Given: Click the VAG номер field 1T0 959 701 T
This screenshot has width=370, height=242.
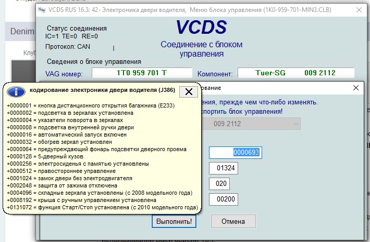Looking at the screenshot, I should pos(142,73).
